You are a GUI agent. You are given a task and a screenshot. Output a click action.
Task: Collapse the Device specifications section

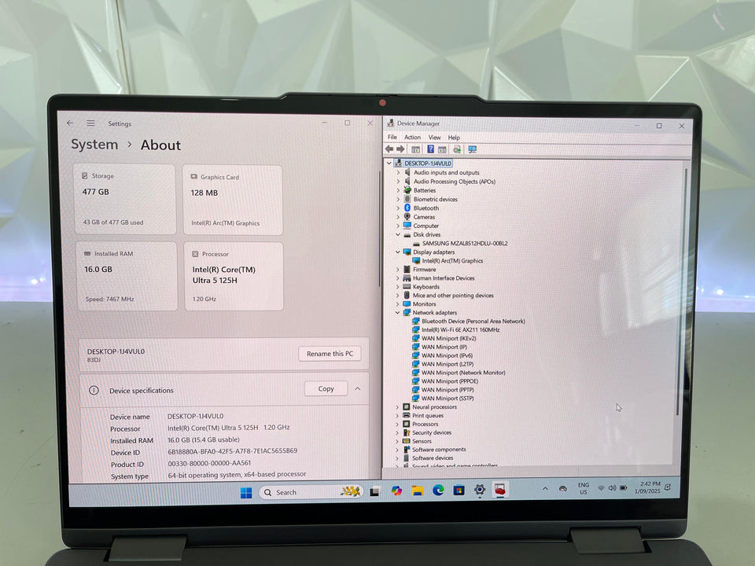click(358, 388)
